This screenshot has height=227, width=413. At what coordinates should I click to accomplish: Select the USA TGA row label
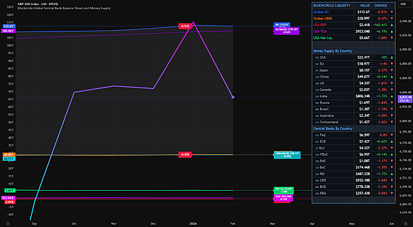320,31
